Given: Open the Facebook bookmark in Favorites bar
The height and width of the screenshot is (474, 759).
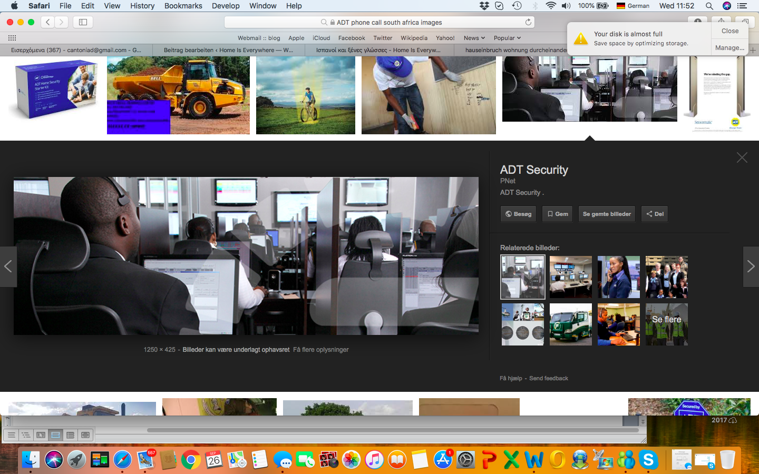Looking at the screenshot, I should 352,38.
